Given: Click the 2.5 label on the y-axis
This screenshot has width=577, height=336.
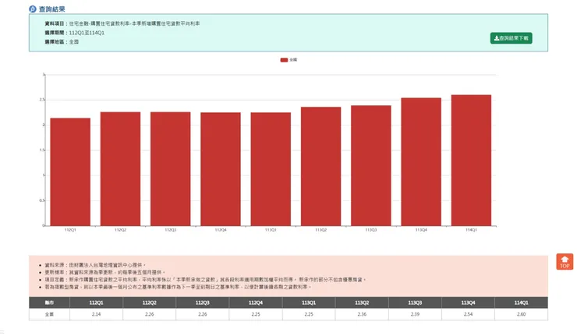Looking at the screenshot, I should tap(42, 100).
